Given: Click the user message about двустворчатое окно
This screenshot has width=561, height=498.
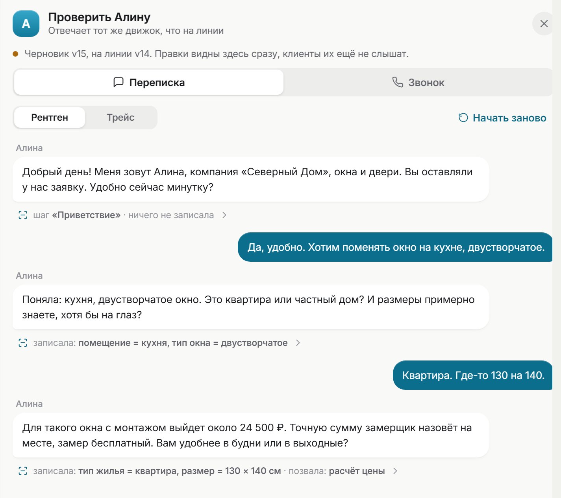Looking at the screenshot, I should [x=396, y=247].
